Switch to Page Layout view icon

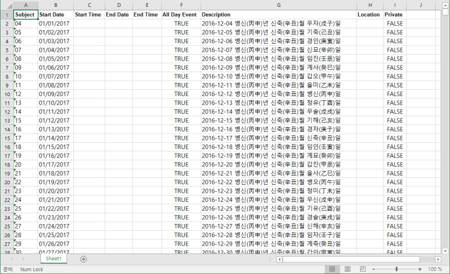[348, 269]
